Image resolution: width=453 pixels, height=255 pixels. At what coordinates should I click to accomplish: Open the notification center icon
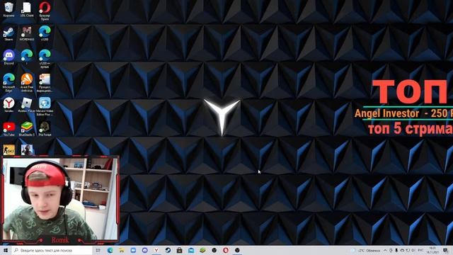445,250
